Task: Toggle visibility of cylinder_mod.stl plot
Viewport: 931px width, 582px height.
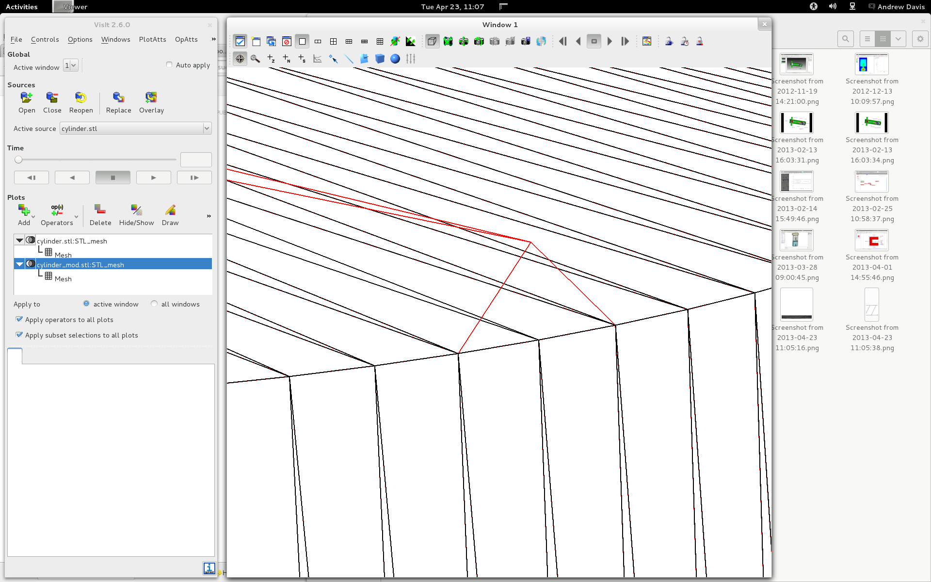Action: click(x=30, y=264)
